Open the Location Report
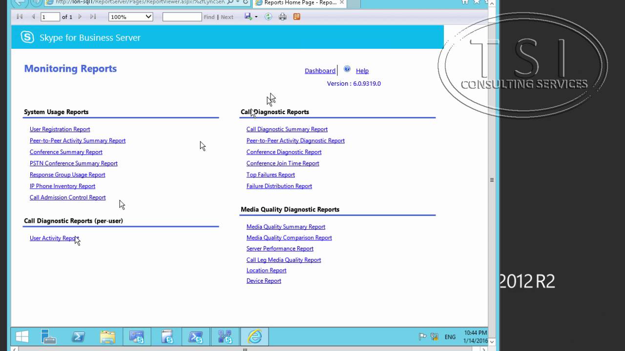The image size is (625, 351). click(x=266, y=271)
